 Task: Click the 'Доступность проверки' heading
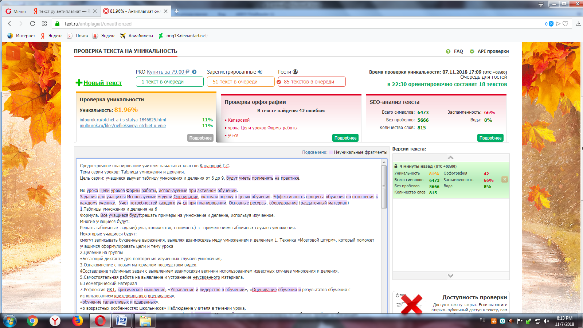click(474, 297)
